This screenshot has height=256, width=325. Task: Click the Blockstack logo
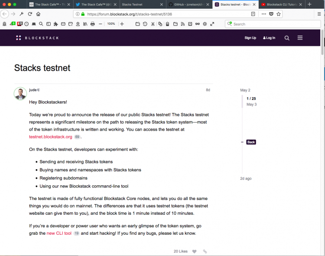(x=37, y=38)
